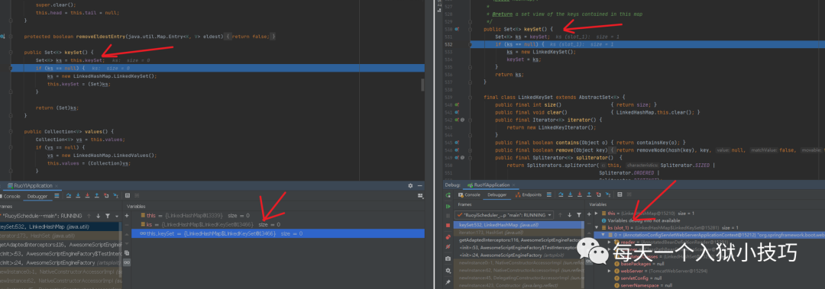The height and width of the screenshot is (289, 825).
Task: Select keySet:532 frame in left Frames list
Action: [60, 226]
